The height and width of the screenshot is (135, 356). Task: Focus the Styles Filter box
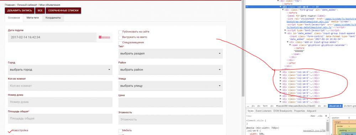click(x=277, y=116)
